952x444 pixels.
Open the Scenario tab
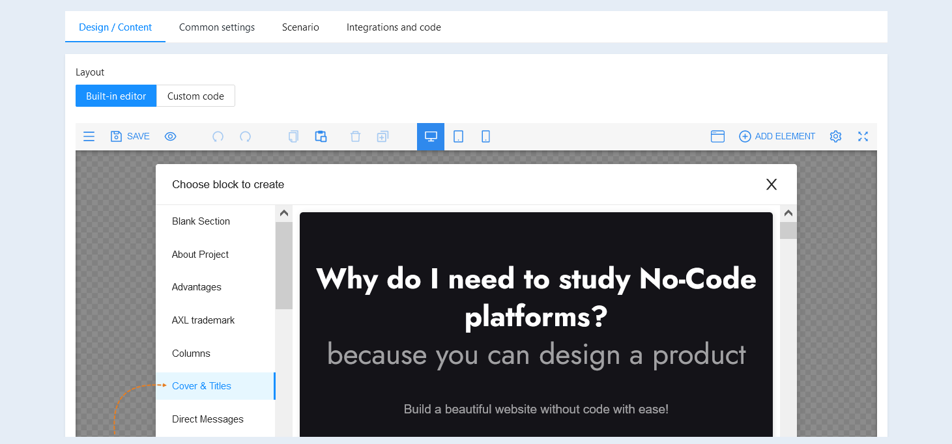(x=300, y=27)
